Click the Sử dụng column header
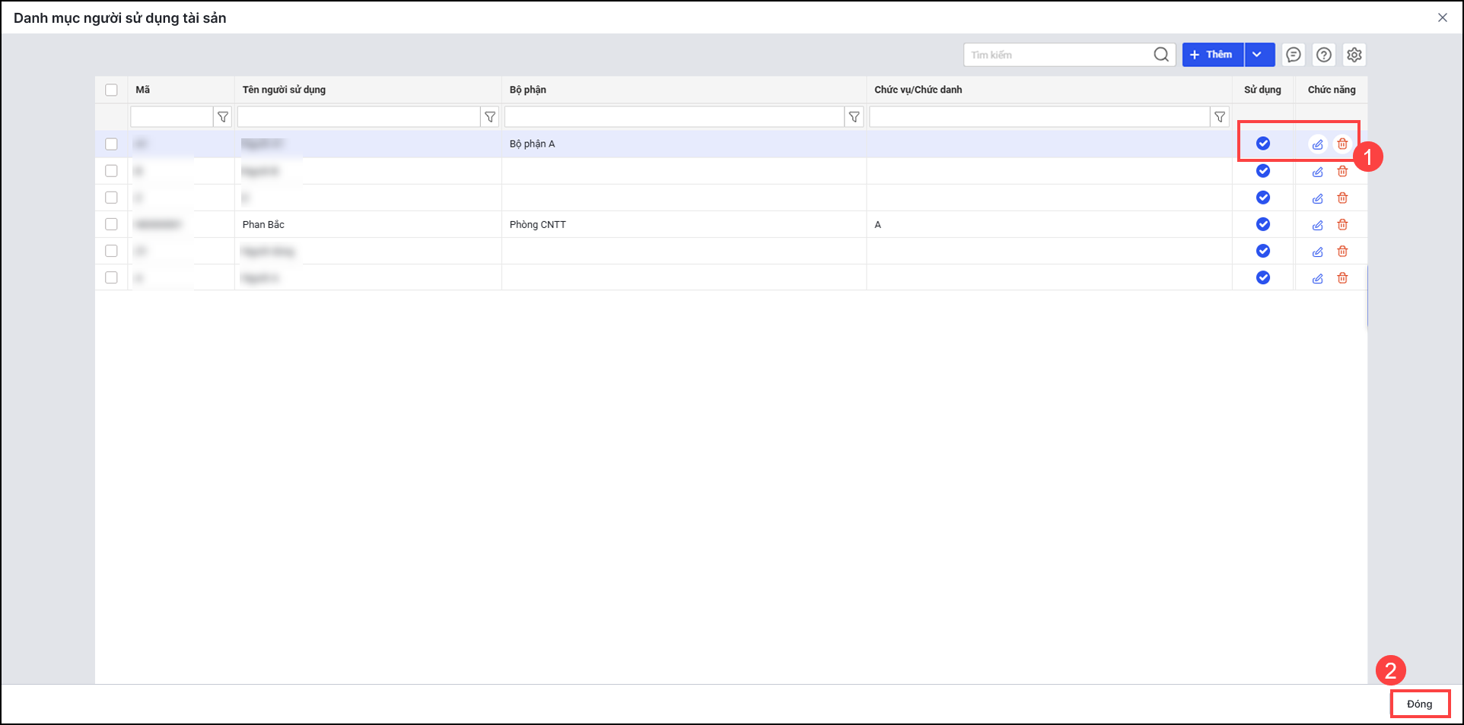The width and height of the screenshot is (1464, 725). [1263, 90]
